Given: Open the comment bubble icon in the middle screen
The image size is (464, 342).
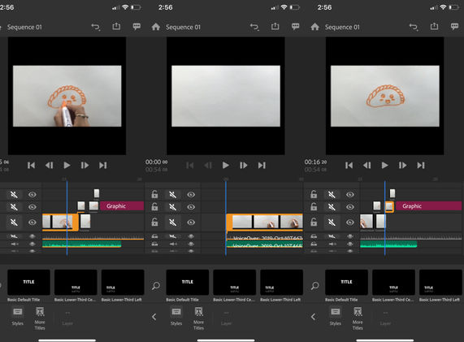Looking at the screenshot, I should pos(295,27).
